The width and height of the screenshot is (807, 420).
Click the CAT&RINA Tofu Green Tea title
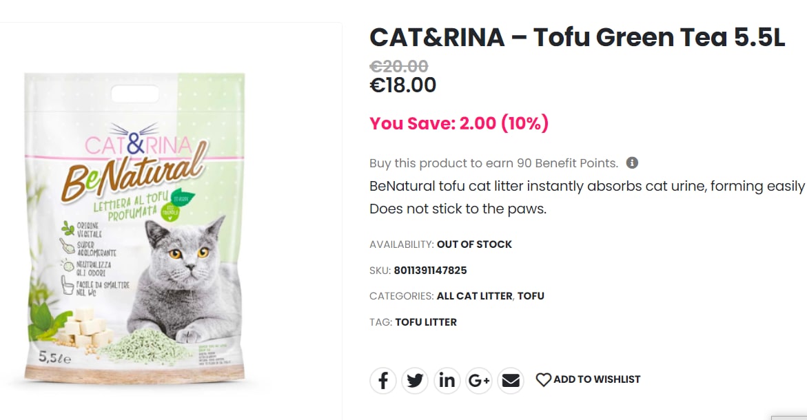point(577,37)
